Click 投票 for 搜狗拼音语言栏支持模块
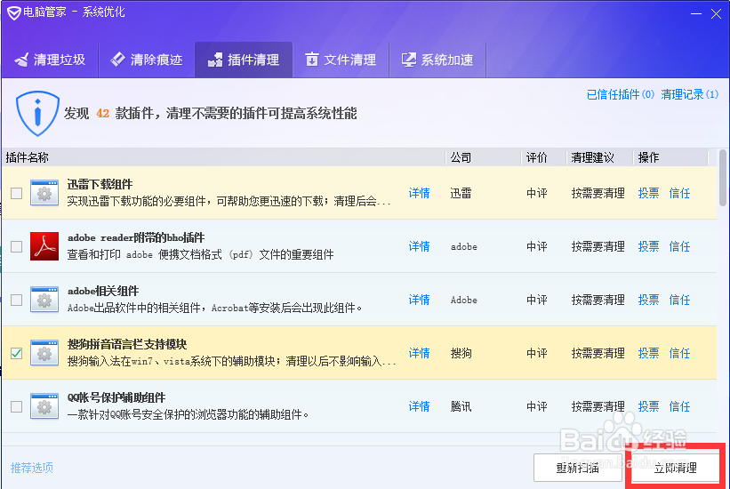Image resolution: width=730 pixels, height=489 pixels. [x=648, y=353]
